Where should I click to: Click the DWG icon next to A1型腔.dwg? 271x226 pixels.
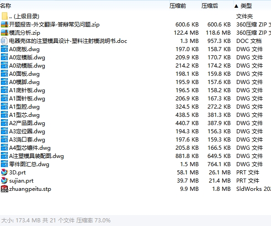tap(4, 107)
